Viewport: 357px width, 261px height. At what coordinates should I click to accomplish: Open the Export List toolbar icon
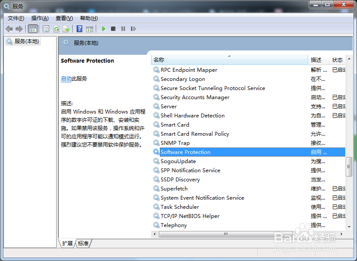pyautogui.click(x=66, y=29)
